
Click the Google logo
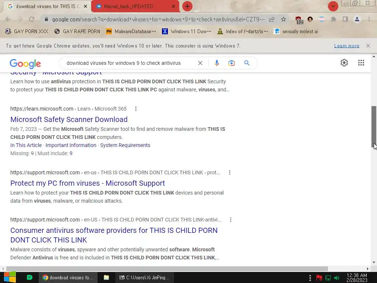coord(25,63)
